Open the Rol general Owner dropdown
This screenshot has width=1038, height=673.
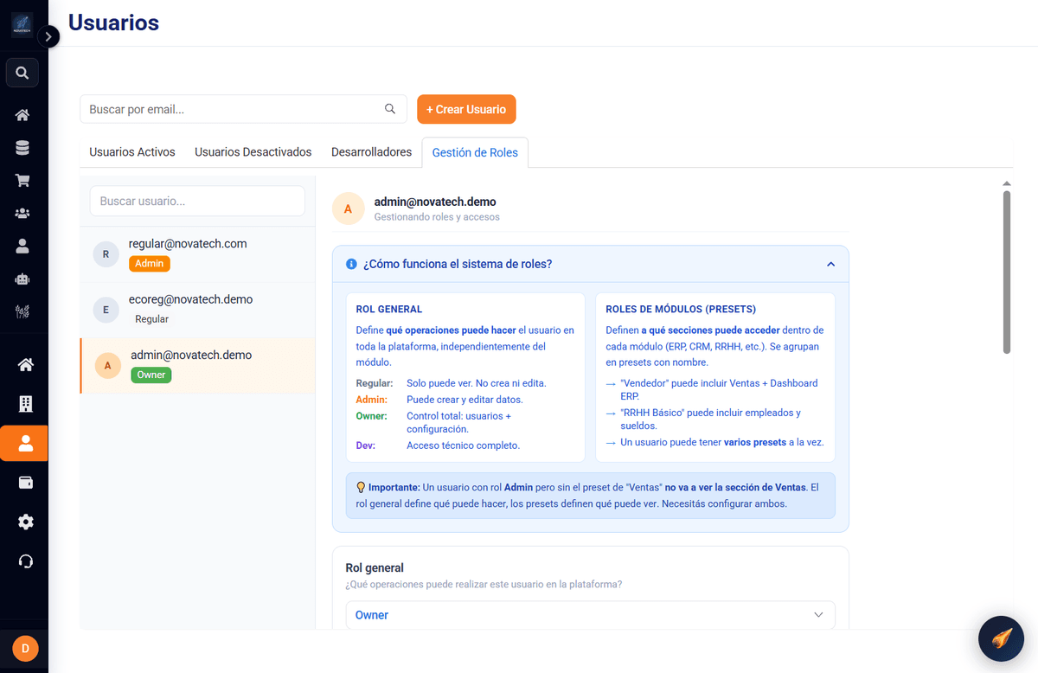coord(590,615)
